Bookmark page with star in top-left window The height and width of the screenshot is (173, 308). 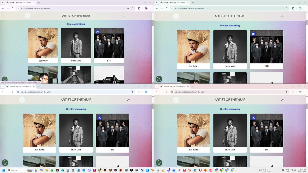[132, 8]
